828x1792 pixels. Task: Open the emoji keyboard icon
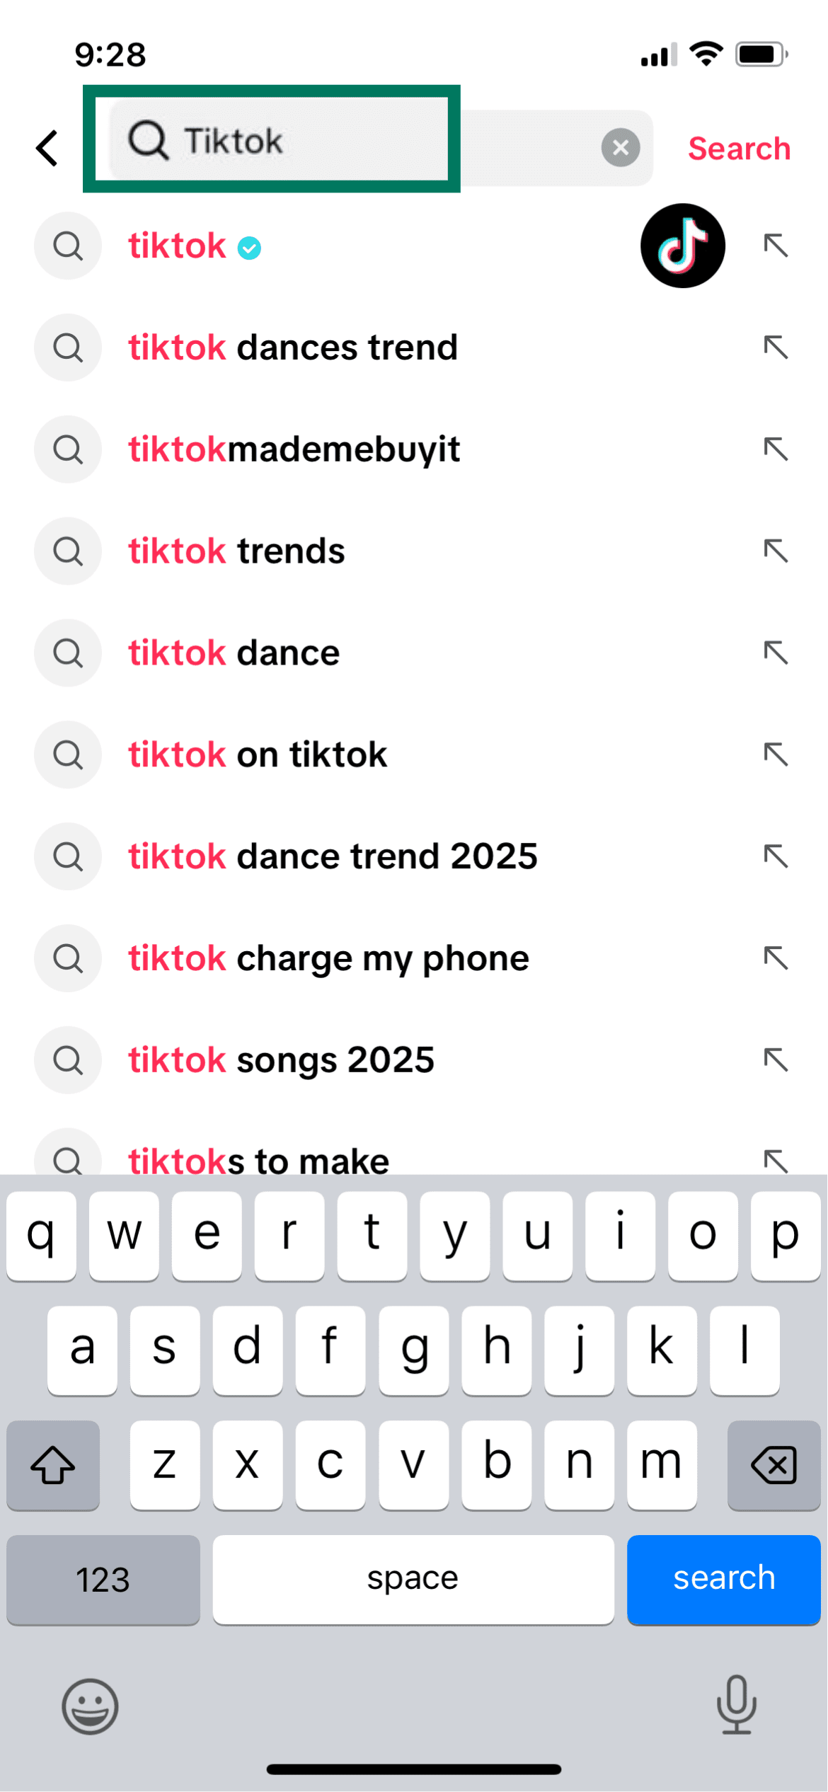[89, 1706]
